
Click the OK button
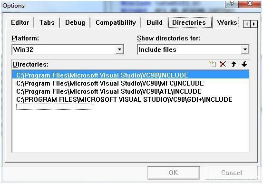click(x=174, y=173)
